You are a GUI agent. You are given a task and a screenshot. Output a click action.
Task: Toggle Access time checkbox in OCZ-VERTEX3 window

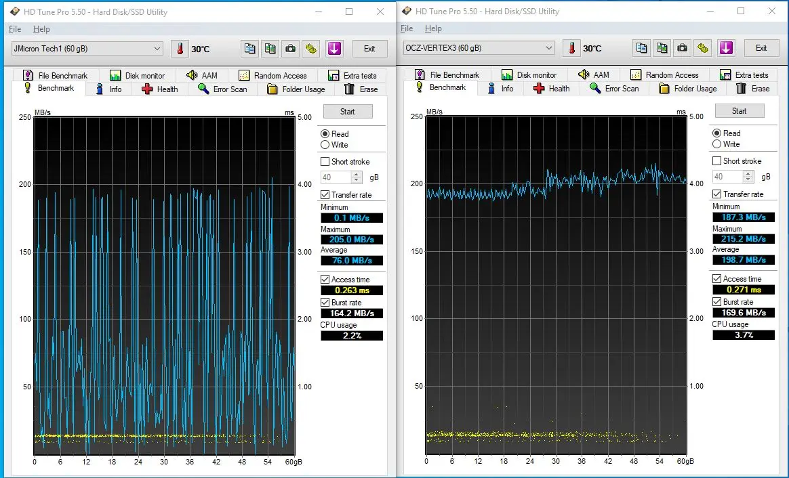pos(717,279)
